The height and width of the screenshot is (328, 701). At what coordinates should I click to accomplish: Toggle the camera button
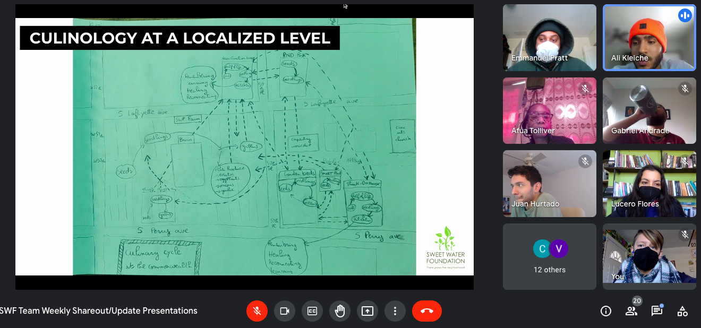[285, 311]
